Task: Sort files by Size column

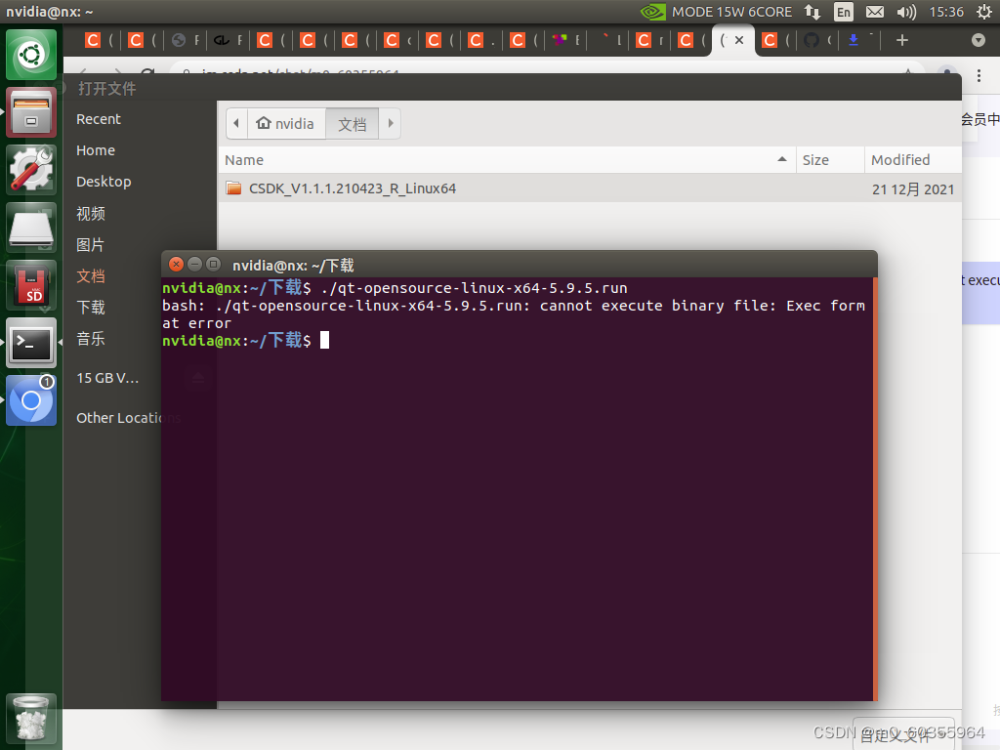Action: tap(830, 160)
